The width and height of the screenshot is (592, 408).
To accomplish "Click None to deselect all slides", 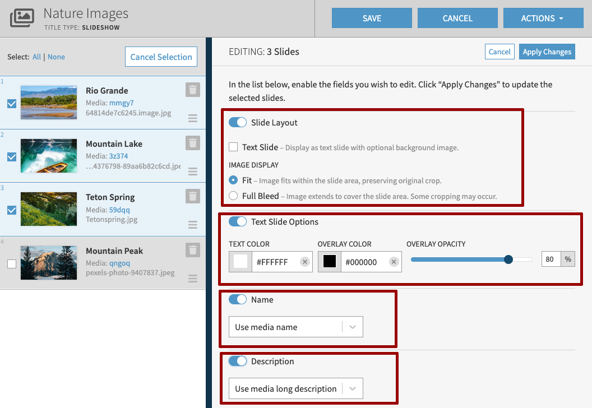I will pos(56,57).
